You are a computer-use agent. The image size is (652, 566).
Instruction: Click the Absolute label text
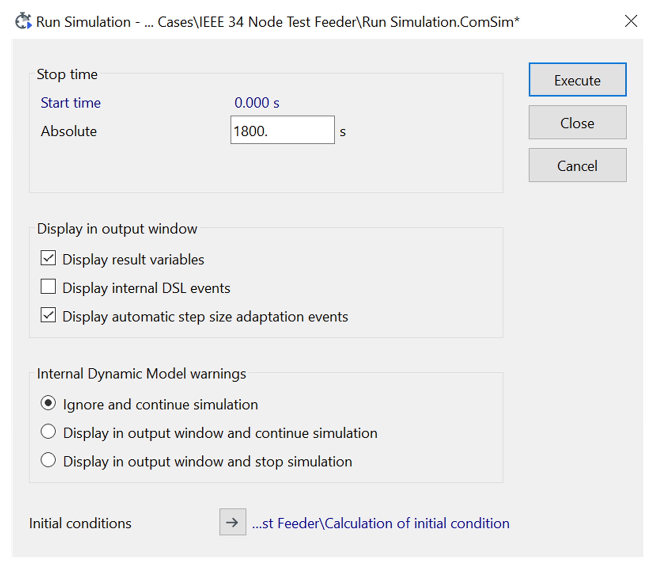[x=69, y=131]
